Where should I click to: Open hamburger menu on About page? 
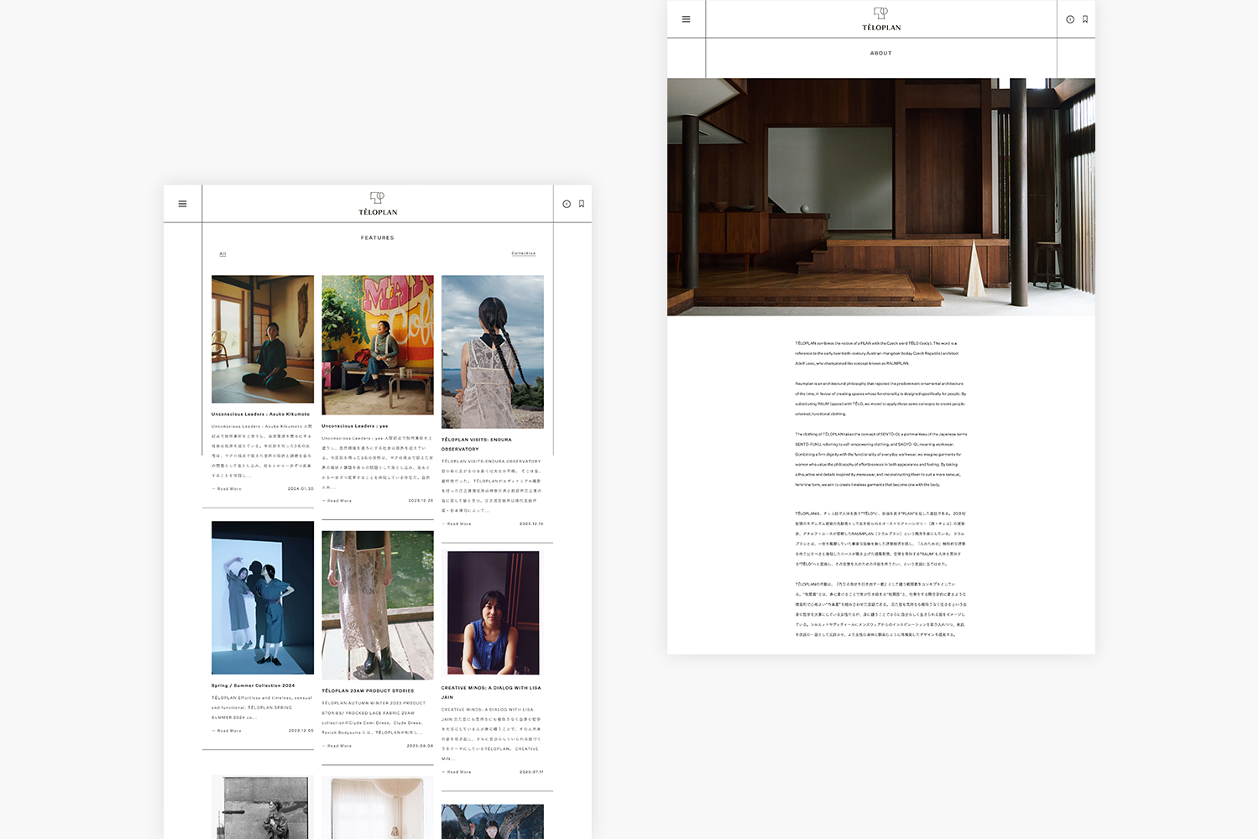coord(686,19)
